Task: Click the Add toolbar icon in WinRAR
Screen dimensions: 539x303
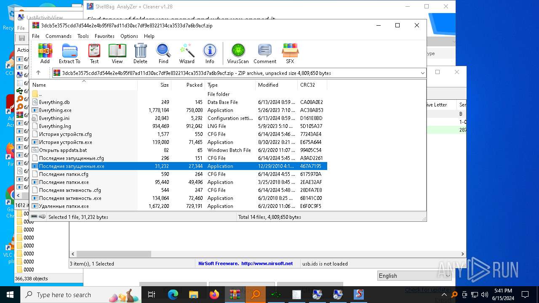Action: click(x=45, y=53)
